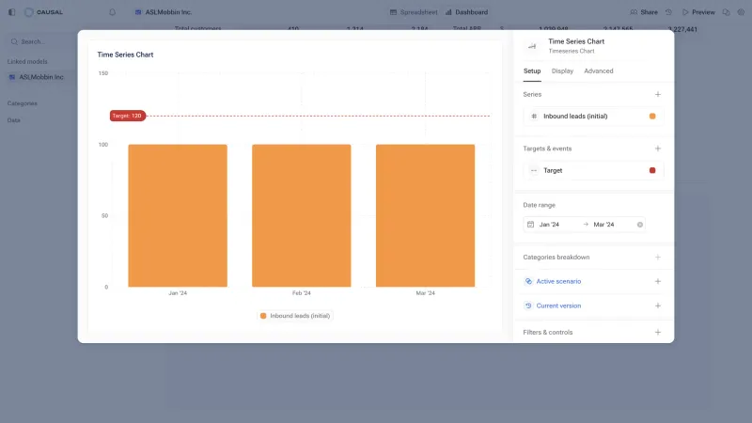The image size is (752, 423).
Task: Switch to Spreadsheet view
Action: pyautogui.click(x=414, y=12)
